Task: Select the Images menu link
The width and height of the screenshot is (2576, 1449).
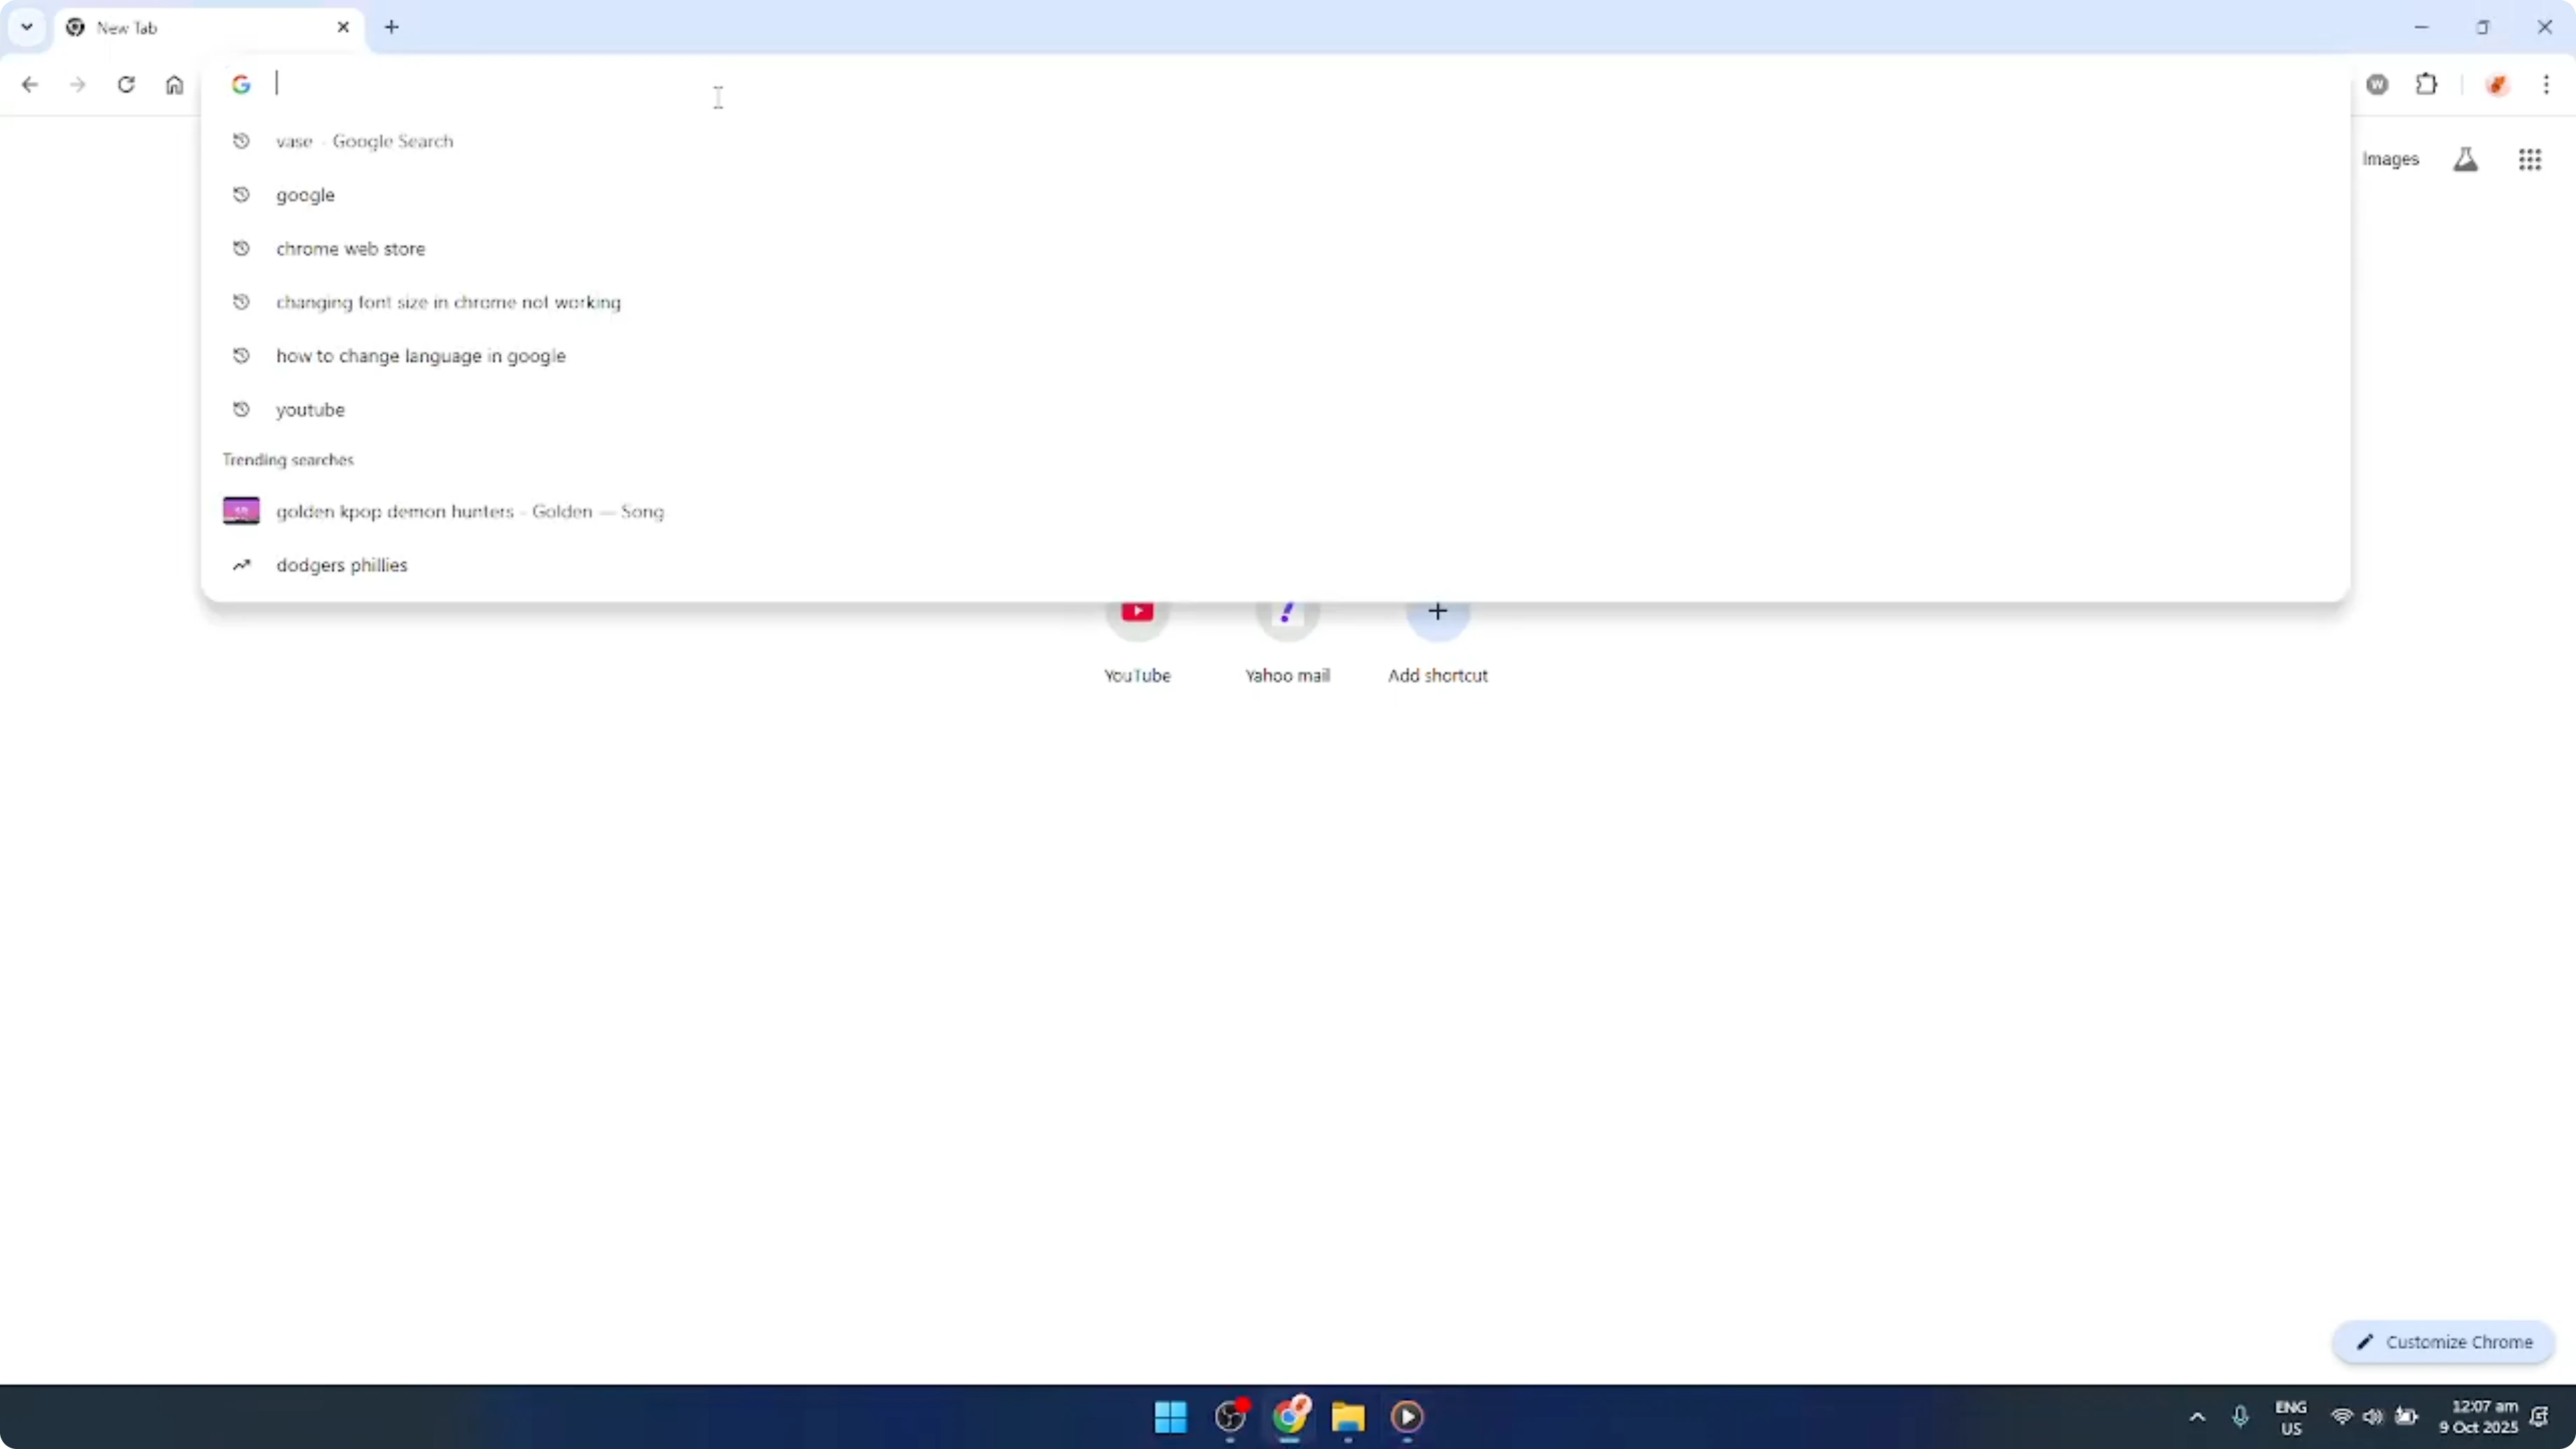Action: [2391, 159]
